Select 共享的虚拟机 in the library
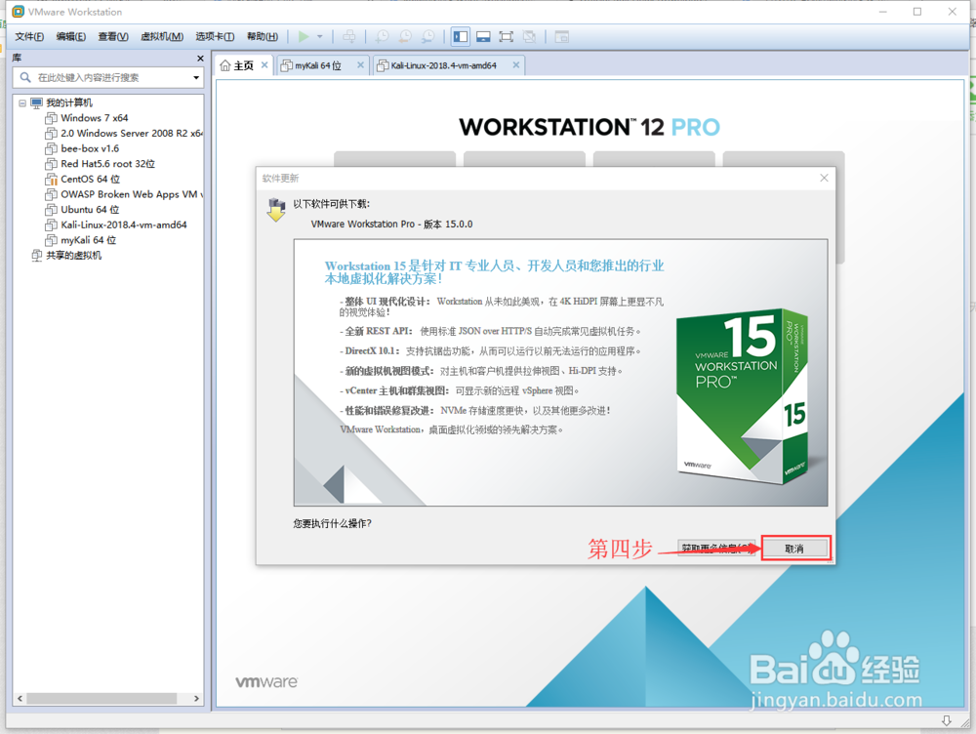Image resolution: width=976 pixels, height=734 pixels. coord(73,256)
